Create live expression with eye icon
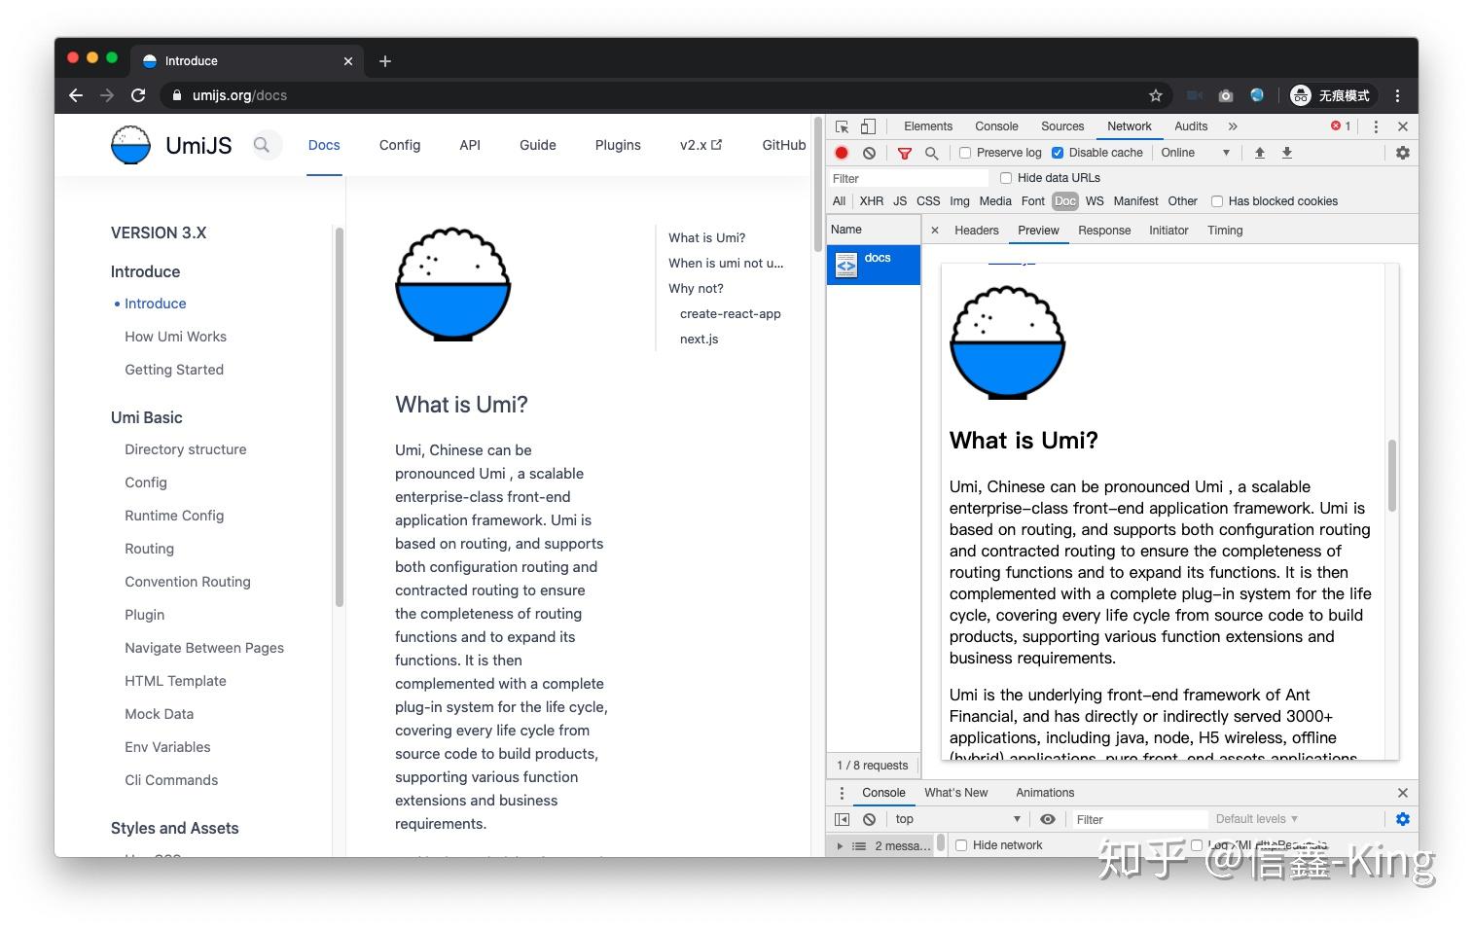 [1048, 819]
